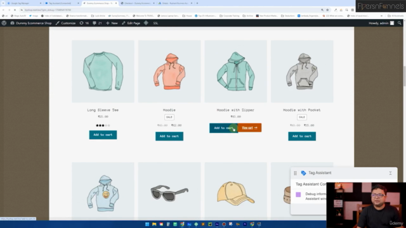This screenshot has width=406, height=228.
Task: Click the SALE badge under Hoodie
Action: click(169, 117)
